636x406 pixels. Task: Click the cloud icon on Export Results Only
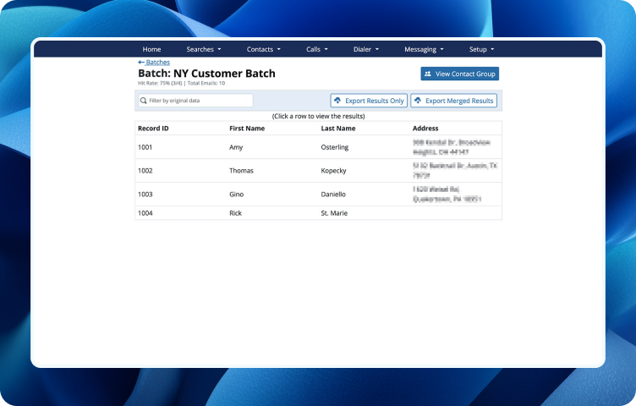(x=337, y=101)
